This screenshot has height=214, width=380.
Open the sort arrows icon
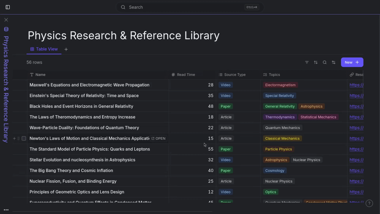pyautogui.click(x=316, y=62)
